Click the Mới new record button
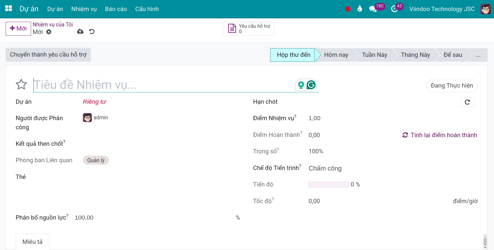Screen dimensions: 494x250 click(x=18, y=29)
